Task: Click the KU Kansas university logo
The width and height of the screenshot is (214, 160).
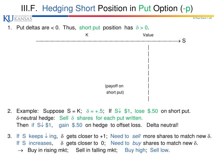Action: tap(18, 18)
